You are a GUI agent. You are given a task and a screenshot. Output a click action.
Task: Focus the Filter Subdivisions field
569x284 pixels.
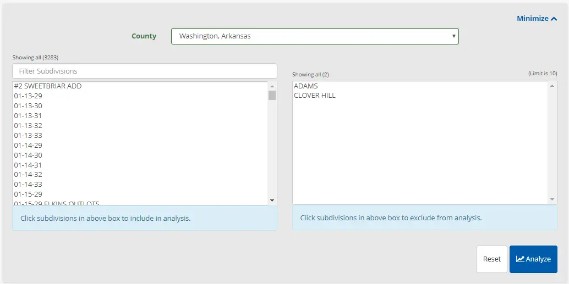click(x=145, y=71)
